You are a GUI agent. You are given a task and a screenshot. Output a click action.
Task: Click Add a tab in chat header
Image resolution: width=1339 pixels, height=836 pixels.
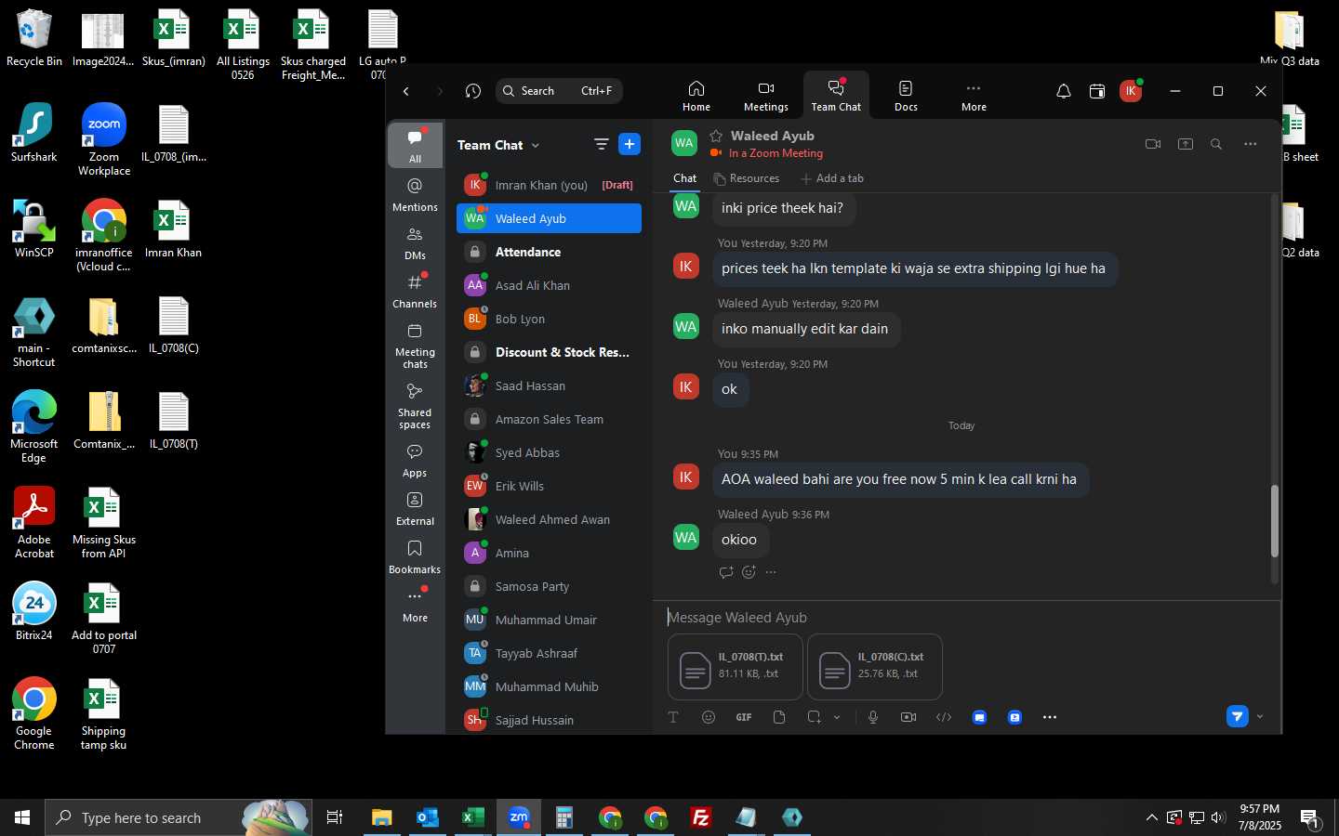pyautogui.click(x=832, y=178)
